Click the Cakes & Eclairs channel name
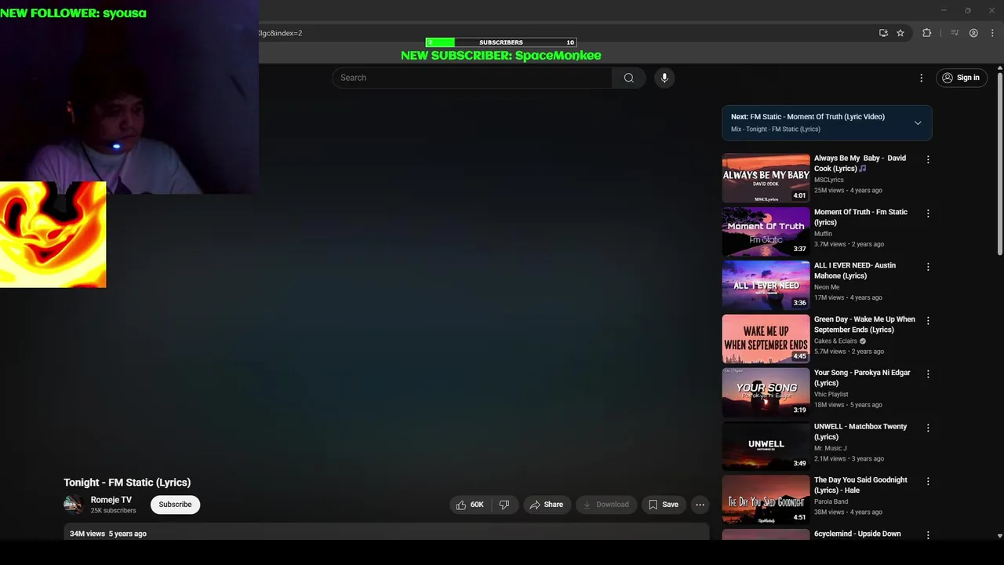The image size is (1004, 565). [835, 341]
